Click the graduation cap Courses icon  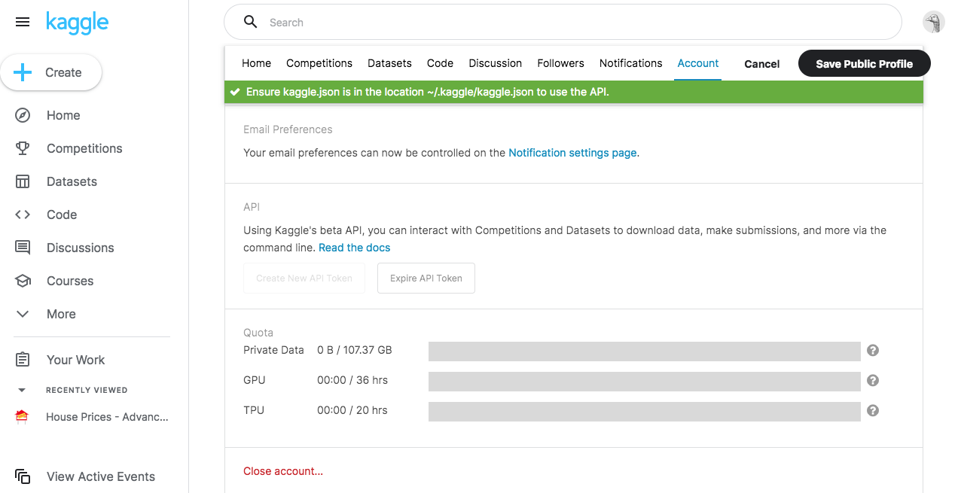tap(23, 281)
